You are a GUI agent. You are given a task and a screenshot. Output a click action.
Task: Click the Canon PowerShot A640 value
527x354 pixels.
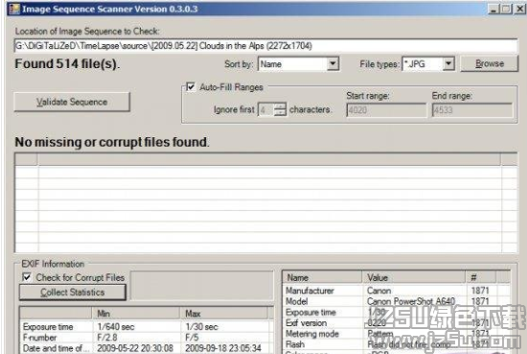pos(411,301)
